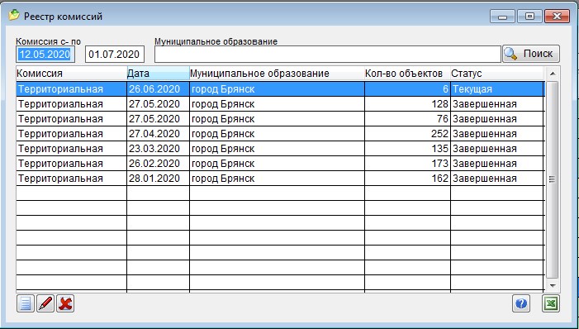Viewport: 579px width, 329px height.
Task: Sort by Муниципальное образование column header
Action: click(x=277, y=74)
